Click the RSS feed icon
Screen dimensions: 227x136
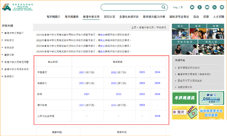click(x=214, y=7)
